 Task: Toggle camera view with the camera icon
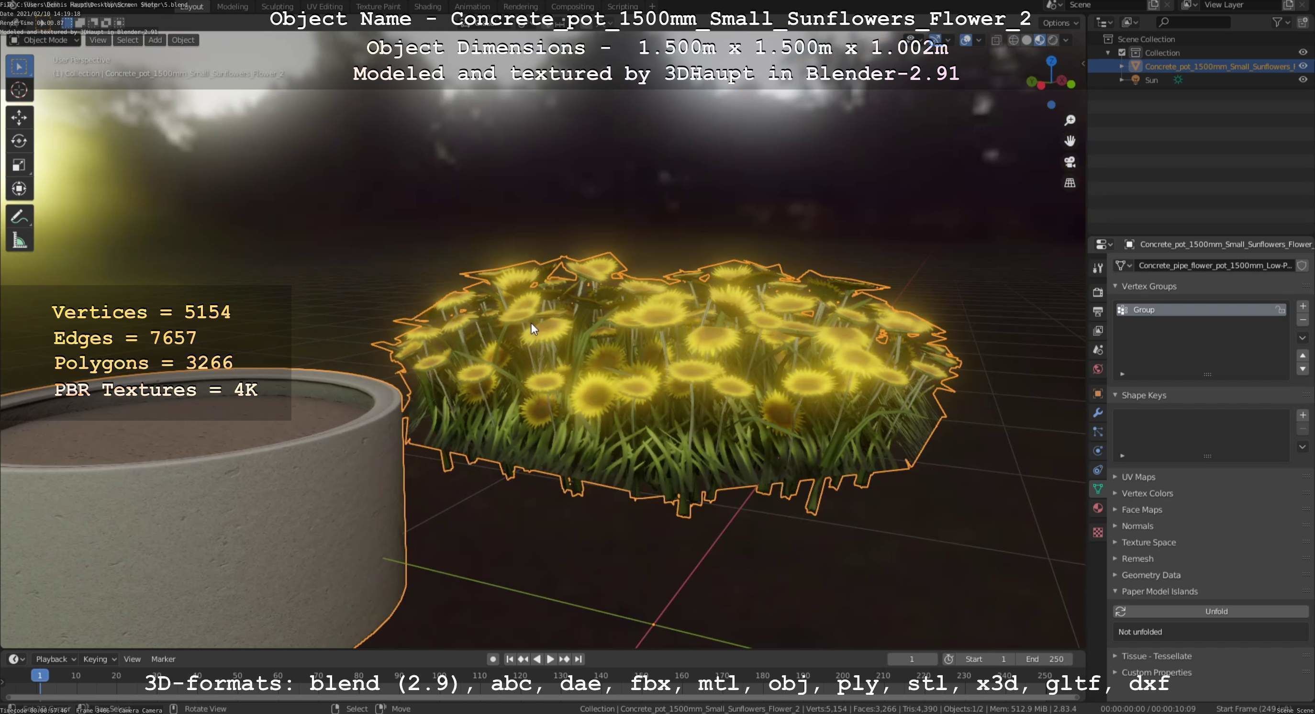pyautogui.click(x=1070, y=162)
